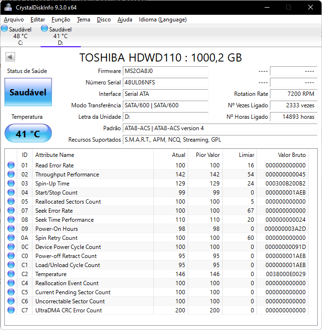Click the ID column header
The height and width of the screenshot is (330, 322).
24,155
